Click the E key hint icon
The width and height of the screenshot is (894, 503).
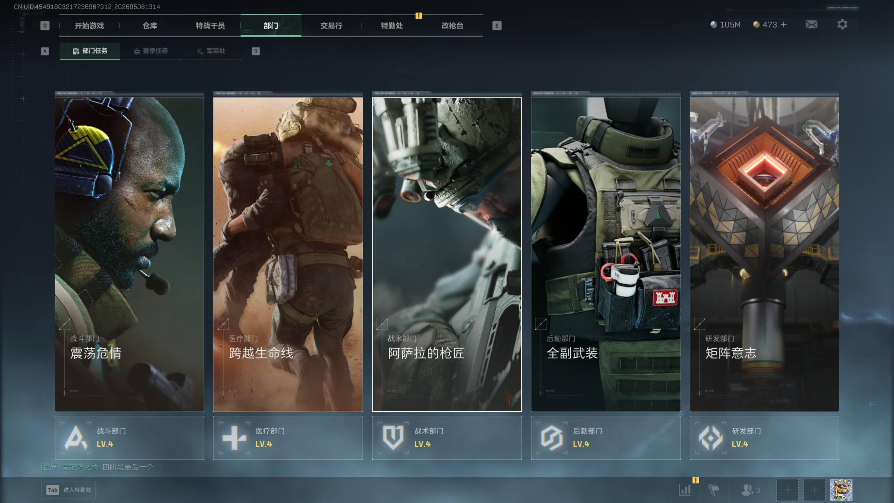[x=497, y=25]
